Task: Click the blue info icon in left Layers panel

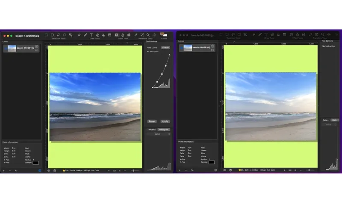Action: (x=40, y=171)
